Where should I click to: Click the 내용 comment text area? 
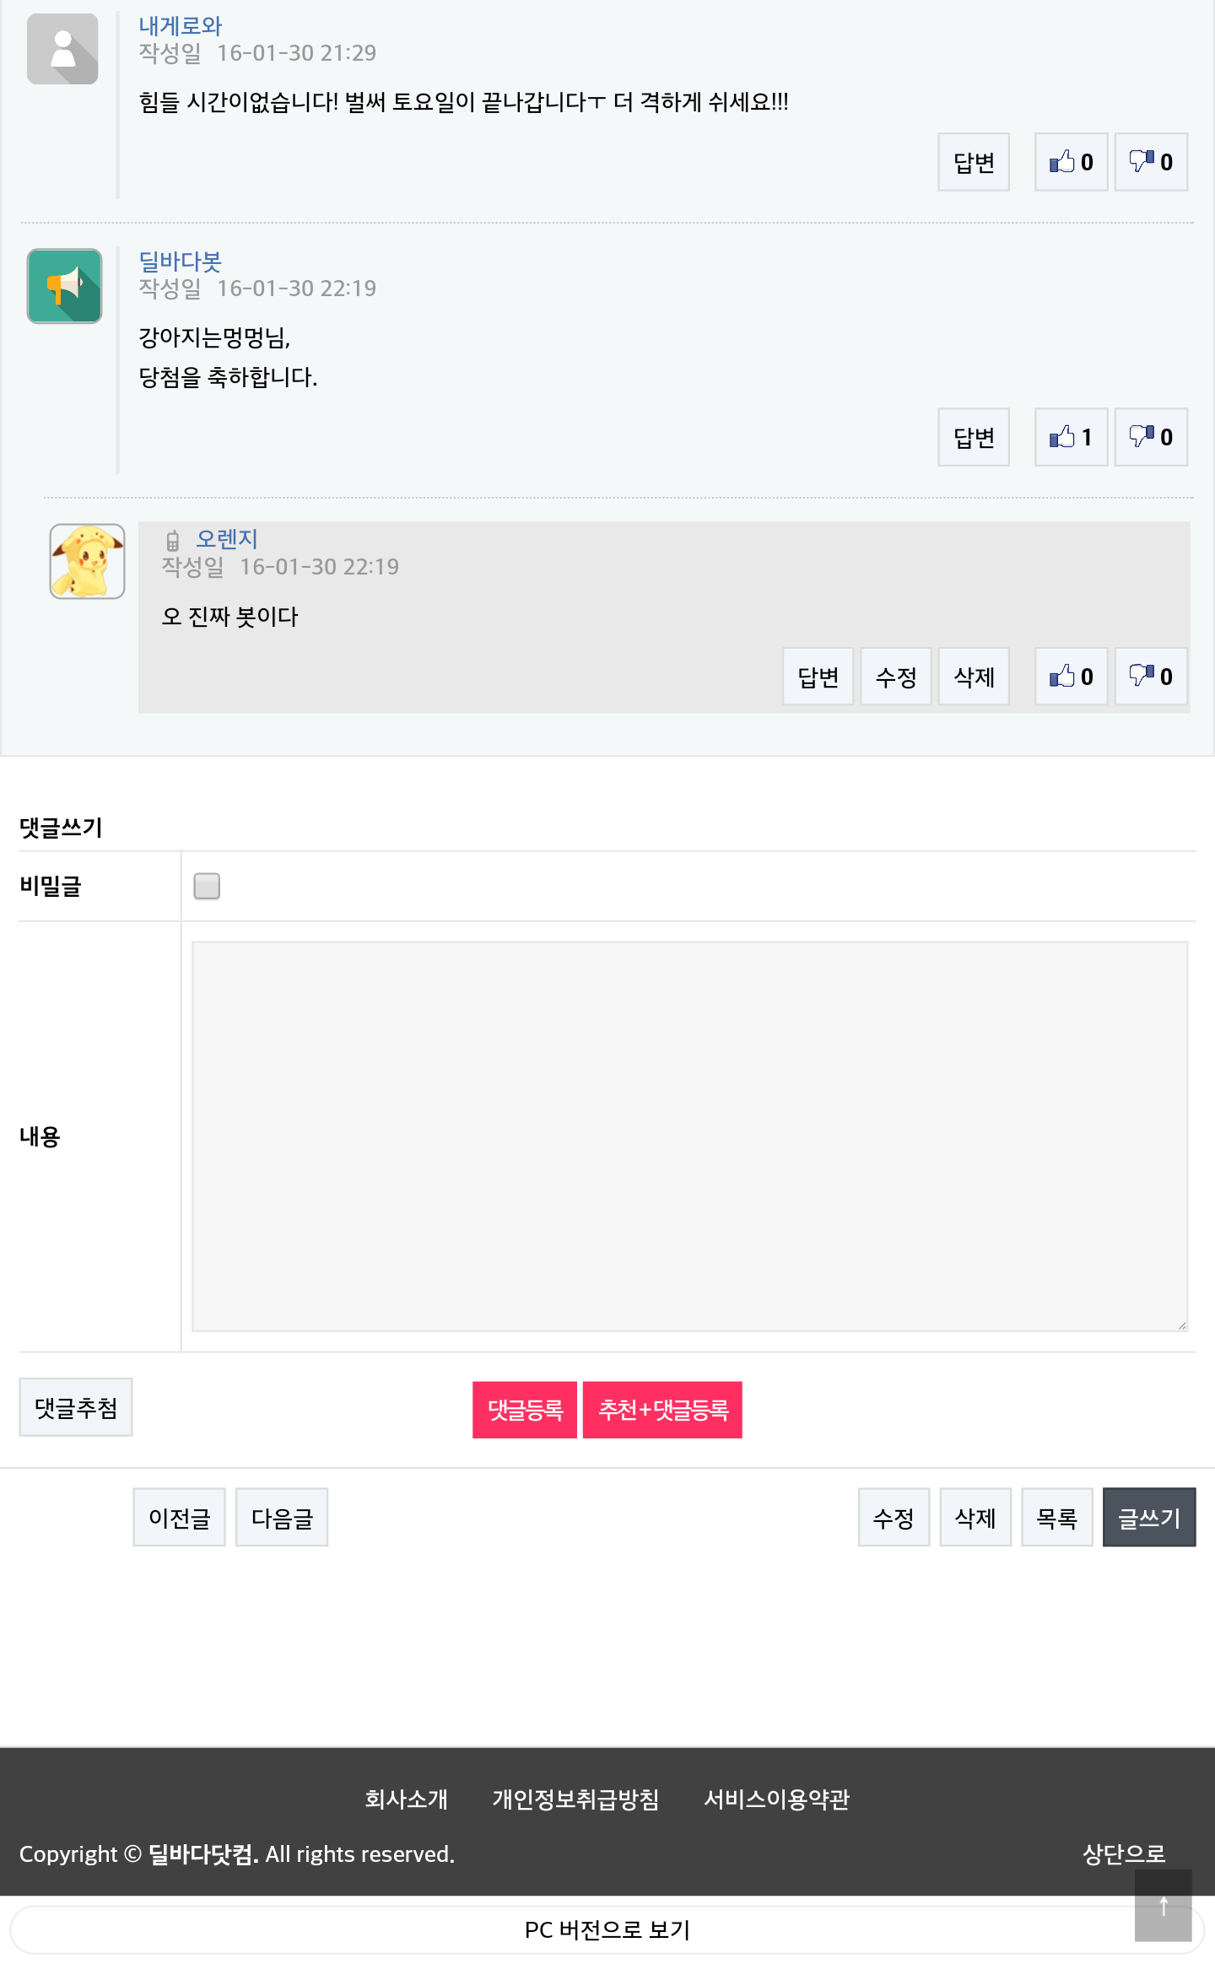tap(689, 1136)
